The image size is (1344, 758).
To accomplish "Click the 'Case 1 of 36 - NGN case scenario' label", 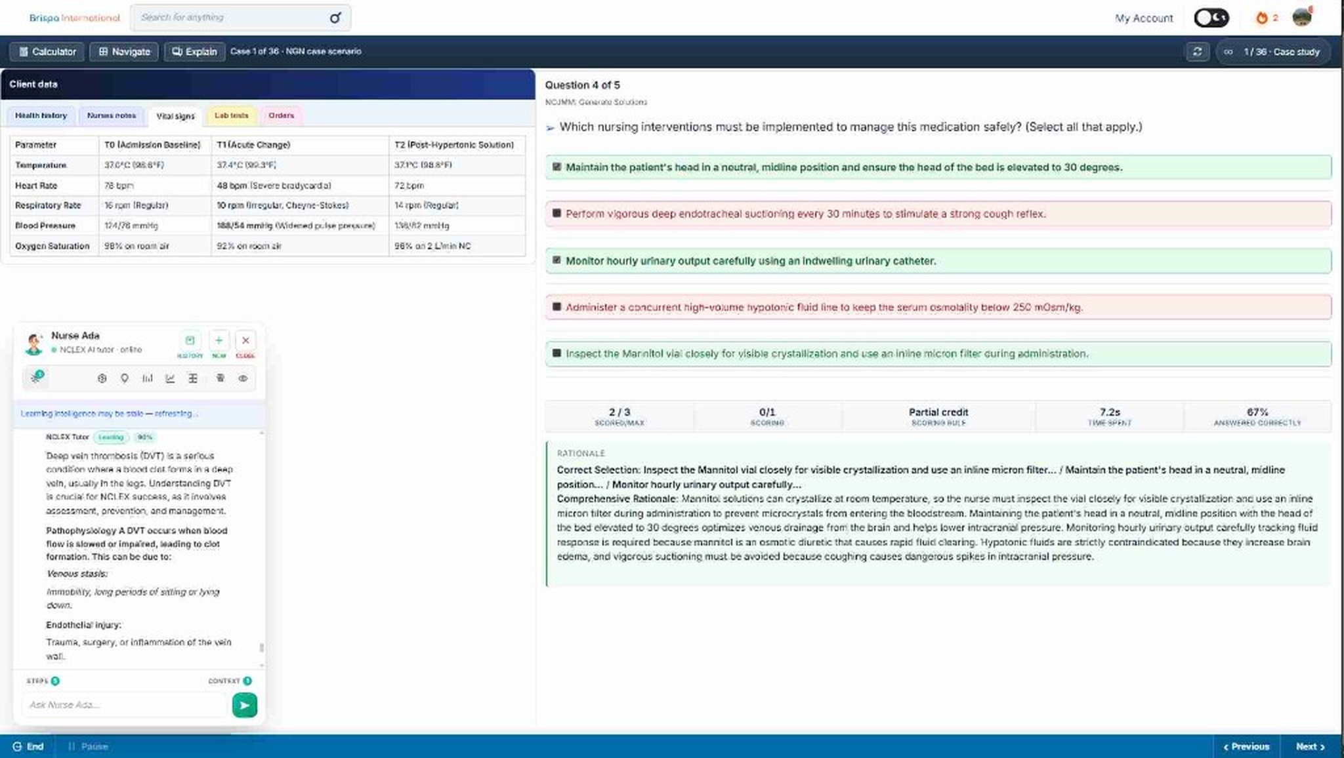I will (x=296, y=51).
